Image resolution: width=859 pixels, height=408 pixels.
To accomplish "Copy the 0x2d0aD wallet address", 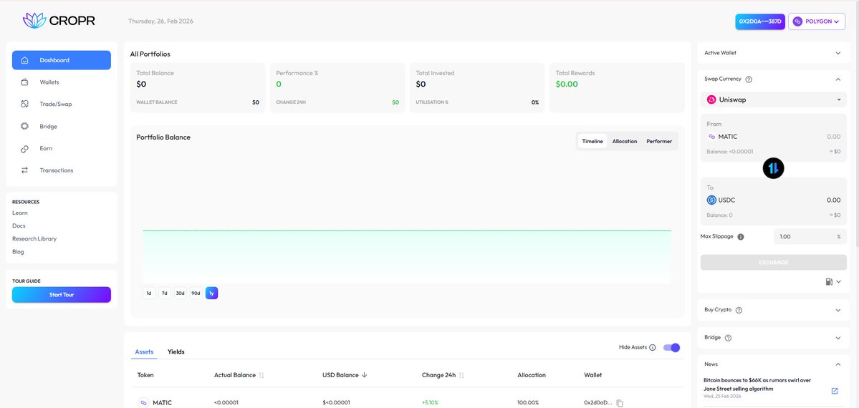I will coord(620,403).
